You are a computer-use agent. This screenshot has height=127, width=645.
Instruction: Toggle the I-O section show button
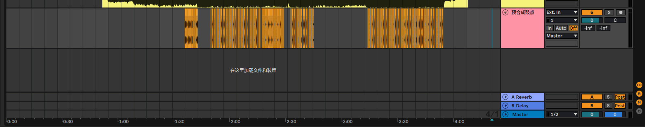[x=639, y=85]
